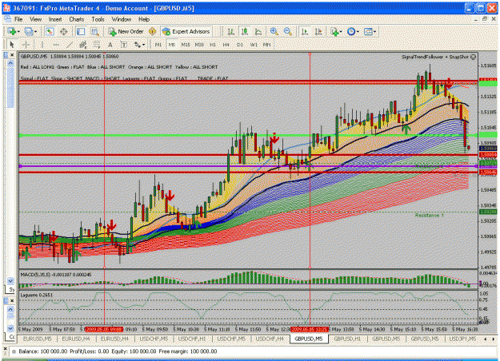Open the Charts menu

pyautogui.click(x=77, y=19)
